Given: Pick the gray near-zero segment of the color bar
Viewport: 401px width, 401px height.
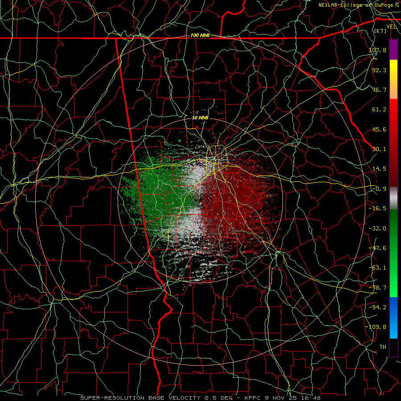Looking at the screenshot, I should pos(393,198).
